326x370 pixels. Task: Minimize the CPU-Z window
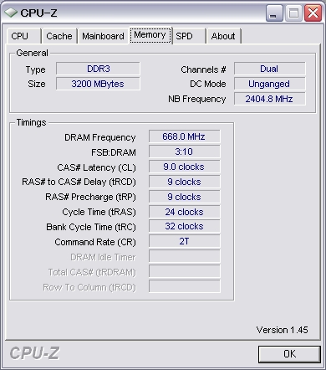(x=274, y=13)
